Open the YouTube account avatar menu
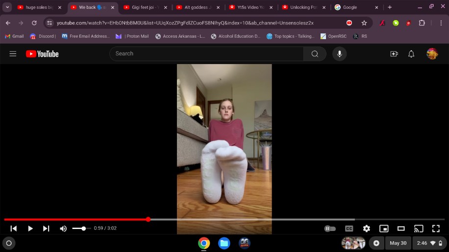 [432, 54]
